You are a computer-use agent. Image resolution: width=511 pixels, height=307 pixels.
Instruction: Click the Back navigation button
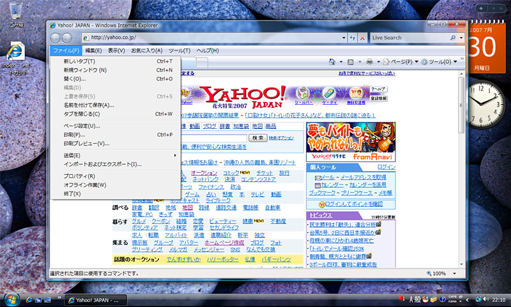tap(56, 38)
